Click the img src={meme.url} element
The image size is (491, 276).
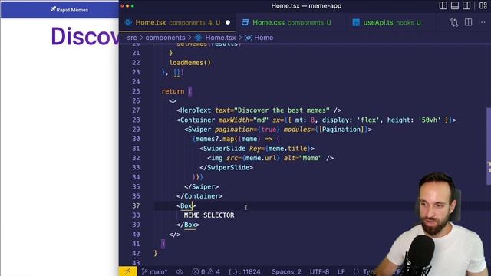click(270, 158)
